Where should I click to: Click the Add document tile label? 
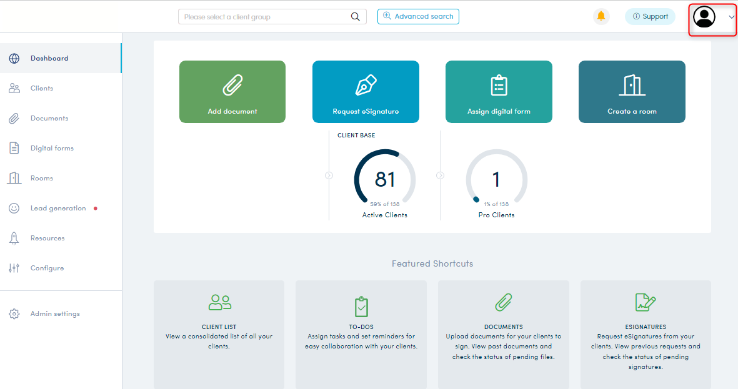point(232,112)
